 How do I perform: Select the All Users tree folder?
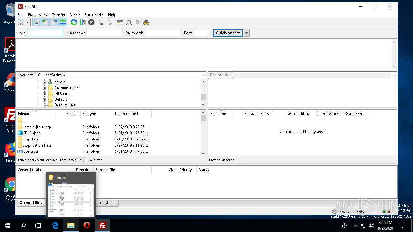tap(62, 93)
